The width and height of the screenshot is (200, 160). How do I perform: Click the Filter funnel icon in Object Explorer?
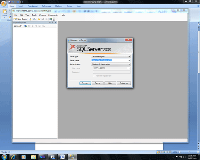pyautogui.click(x=36, y=26)
